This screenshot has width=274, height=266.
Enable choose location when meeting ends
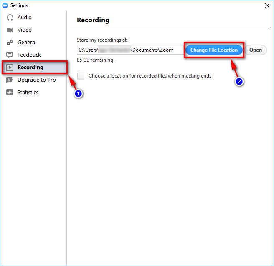pyautogui.click(x=81, y=76)
